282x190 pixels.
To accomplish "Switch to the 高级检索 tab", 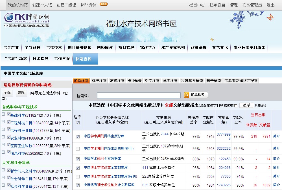I will (x=117, y=81).
